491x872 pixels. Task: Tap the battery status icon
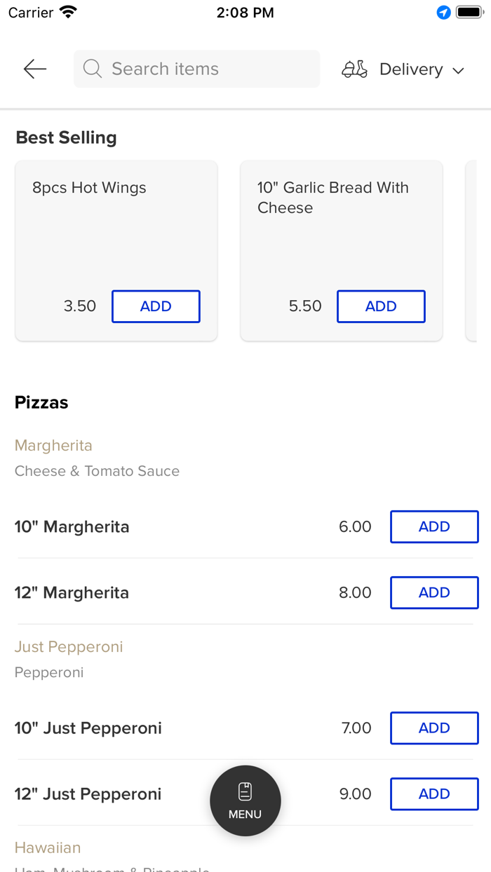coord(469,13)
